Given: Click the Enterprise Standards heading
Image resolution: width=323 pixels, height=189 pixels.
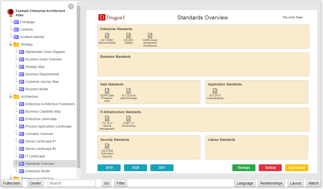Looking at the screenshot, I should pyautogui.click(x=116, y=29).
